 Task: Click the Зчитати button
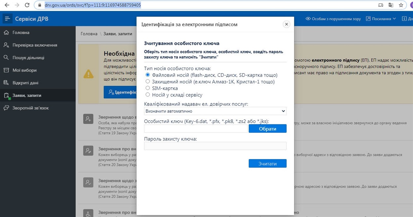tap(267, 164)
